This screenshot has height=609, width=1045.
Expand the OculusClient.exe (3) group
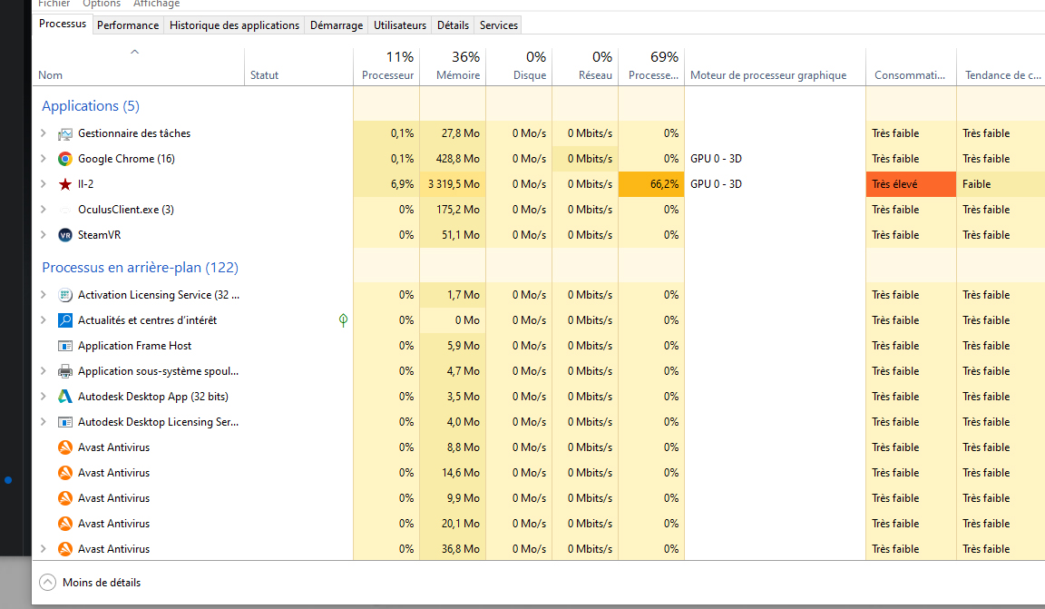tap(44, 210)
